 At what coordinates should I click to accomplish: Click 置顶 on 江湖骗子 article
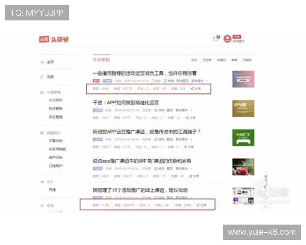click(x=170, y=139)
